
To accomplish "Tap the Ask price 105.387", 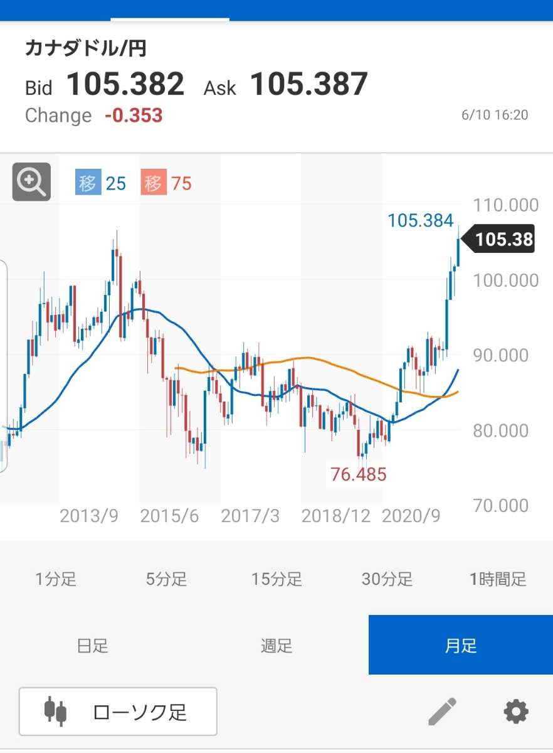I will tap(308, 85).
